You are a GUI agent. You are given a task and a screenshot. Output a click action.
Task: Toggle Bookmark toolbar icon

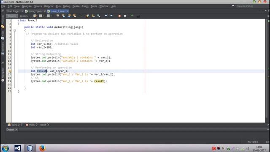click(x=99, y=16)
